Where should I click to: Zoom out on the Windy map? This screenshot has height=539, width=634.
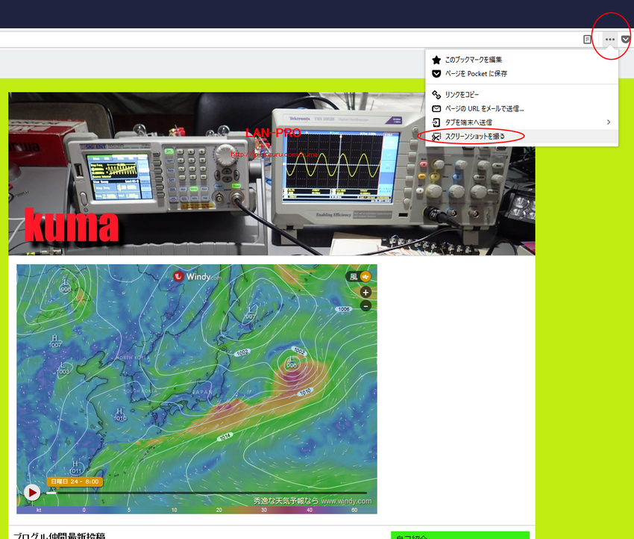(365, 306)
